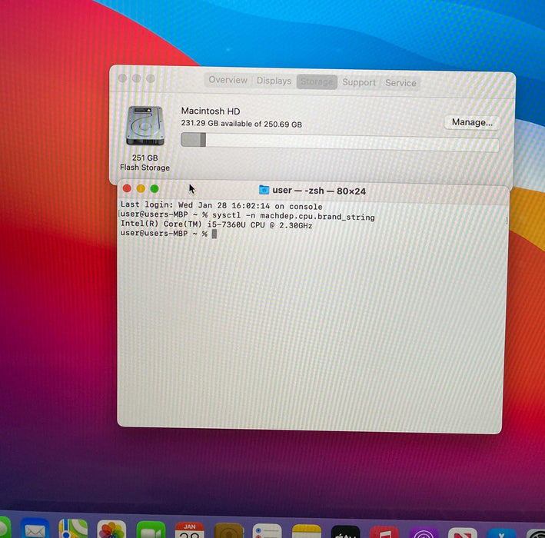Close the About This Mac window
Image resolution: width=545 pixels, height=538 pixels.
[122, 78]
